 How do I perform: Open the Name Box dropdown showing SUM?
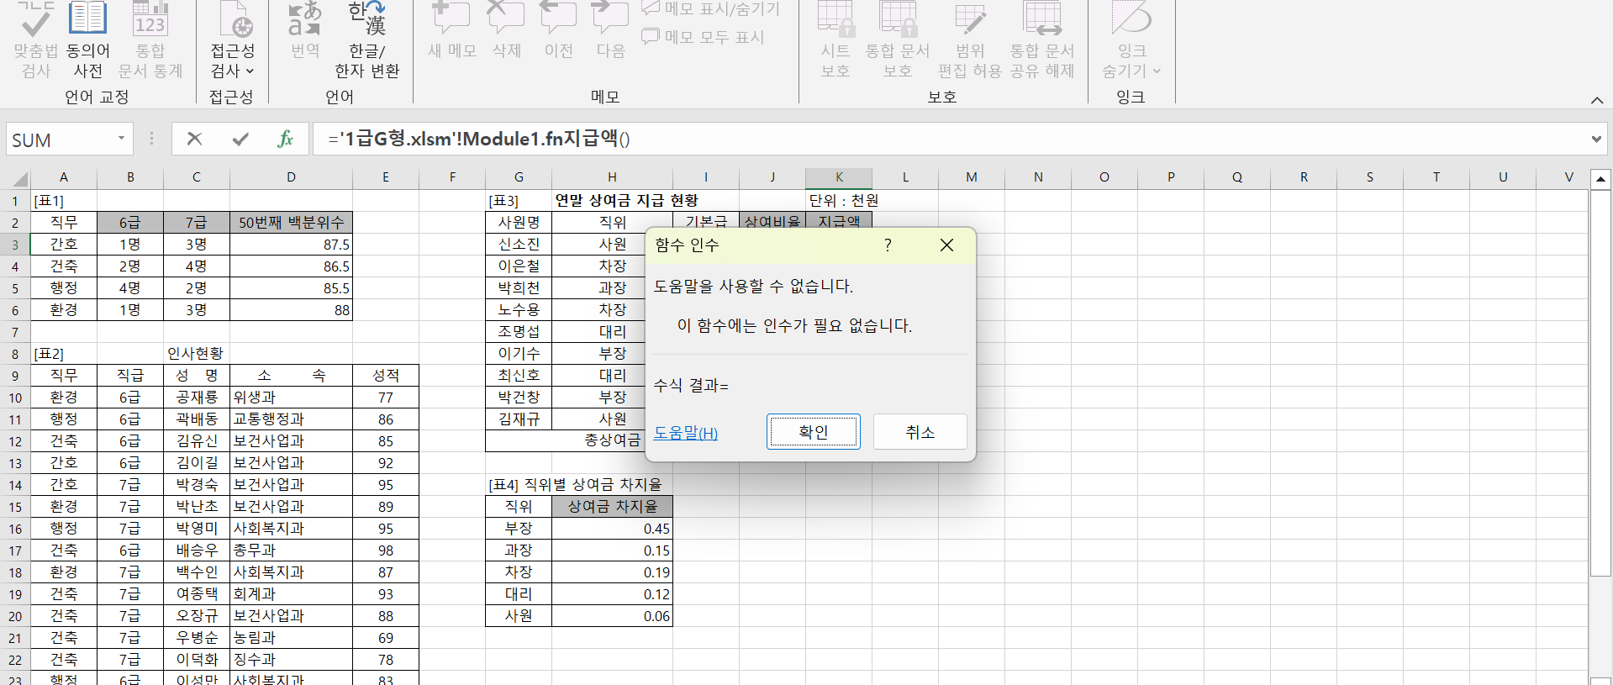coord(121,139)
